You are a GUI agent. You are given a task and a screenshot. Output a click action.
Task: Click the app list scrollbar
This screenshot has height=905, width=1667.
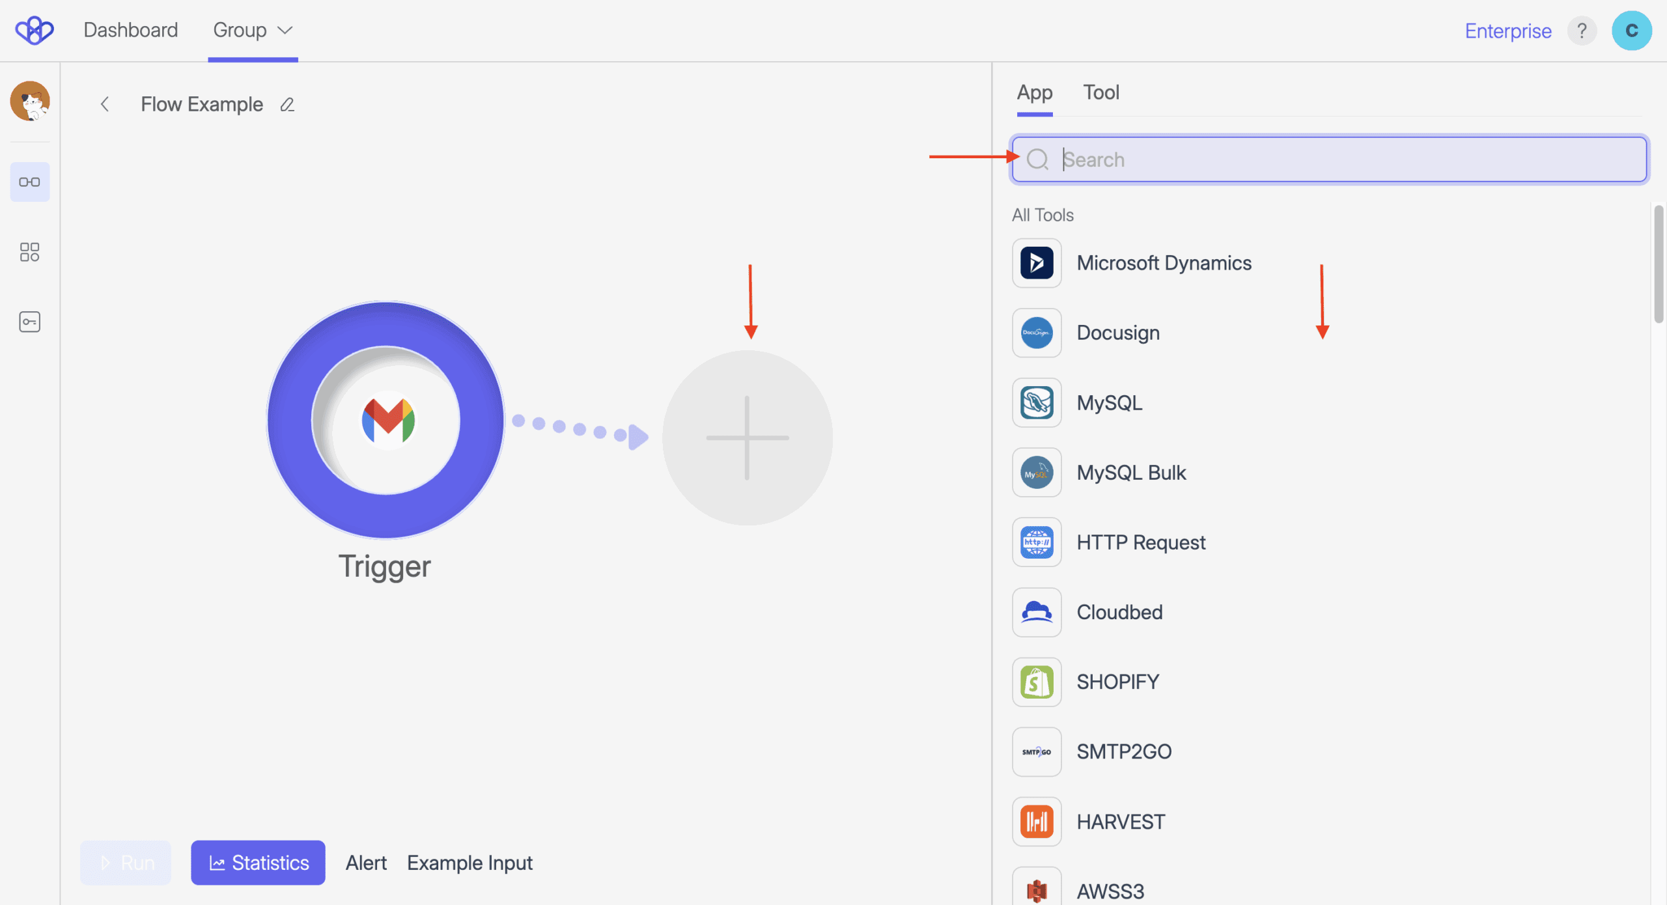click(1659, 264)
